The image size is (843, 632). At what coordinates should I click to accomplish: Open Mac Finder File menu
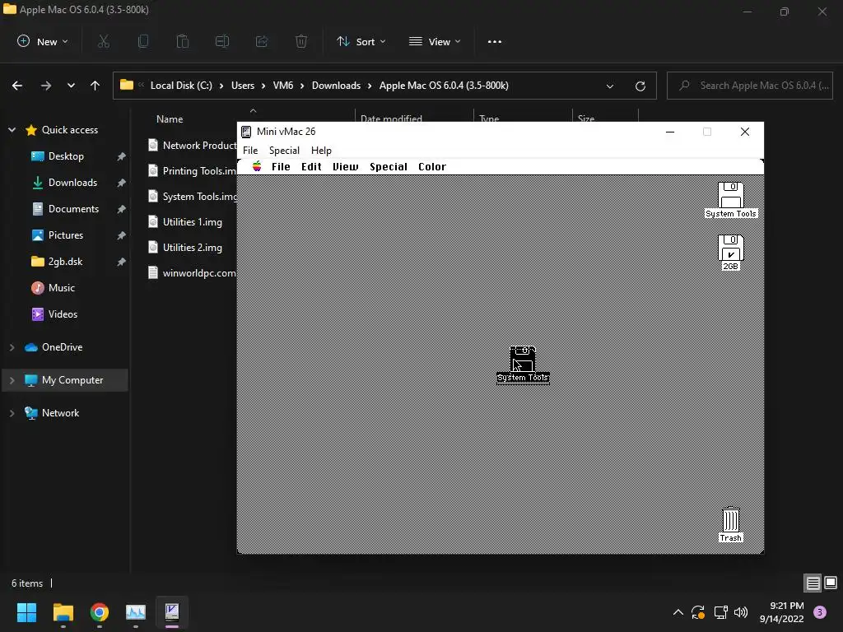click(x=281, y=166)
